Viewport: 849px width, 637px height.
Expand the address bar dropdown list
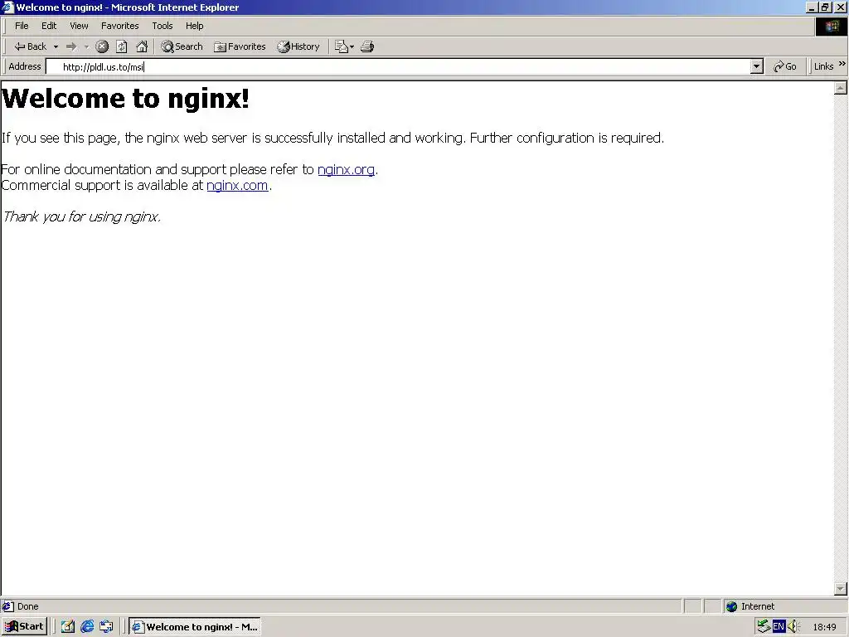pos(757,66)
